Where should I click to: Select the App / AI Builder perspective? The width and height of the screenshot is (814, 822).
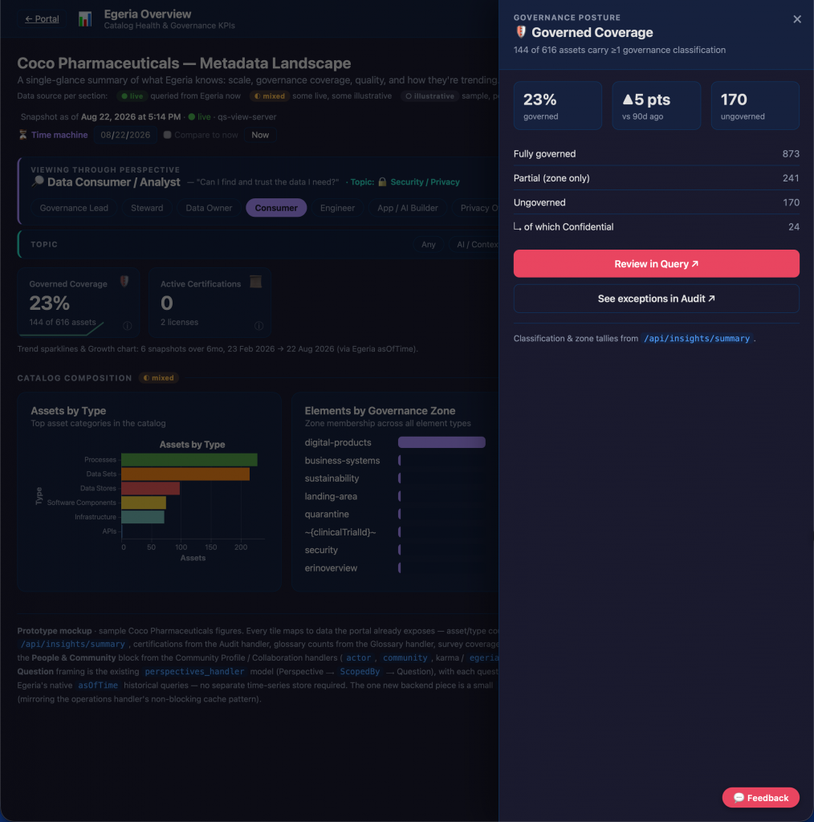(407, 208)
